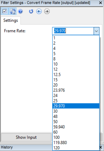Pick 119.880 frame rate option
This screenshot has height=151, width=104.
(x=76, y=143)
